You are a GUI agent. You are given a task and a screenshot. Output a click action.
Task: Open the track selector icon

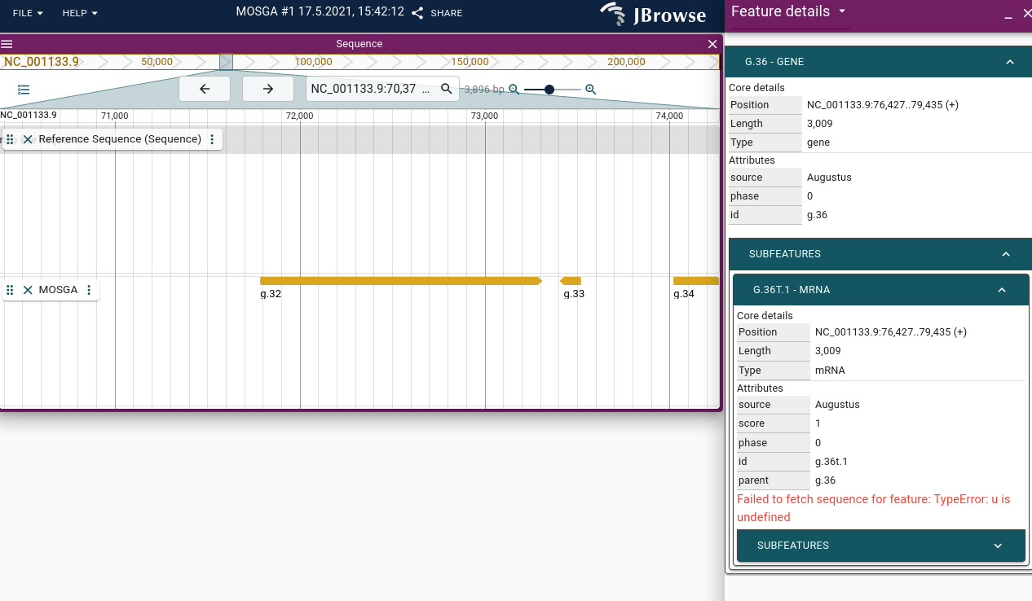click(24, 90)
